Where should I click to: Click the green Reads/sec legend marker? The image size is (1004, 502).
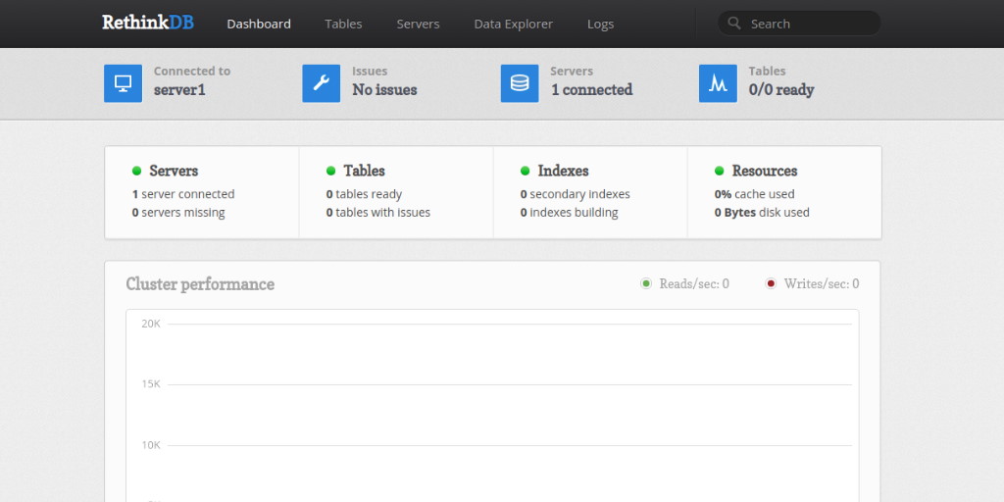(x=646, y=283)
